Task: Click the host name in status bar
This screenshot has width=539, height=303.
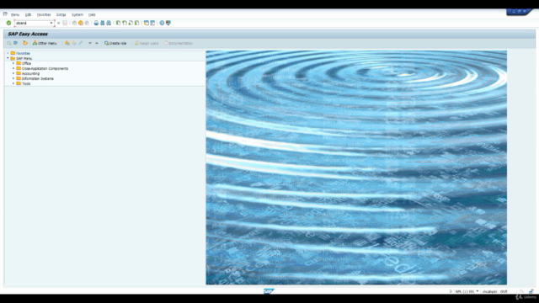Action: coord(489,291)
